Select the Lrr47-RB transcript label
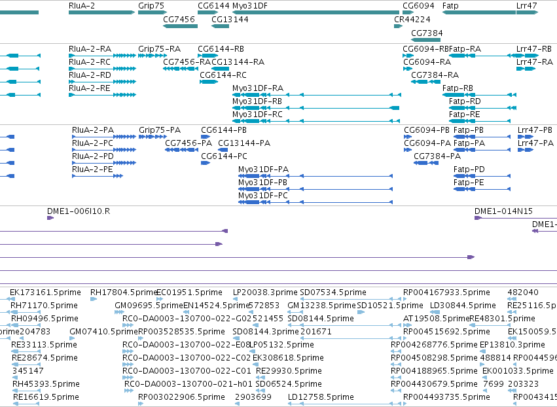The image size is (557, 407). [534, 48]
